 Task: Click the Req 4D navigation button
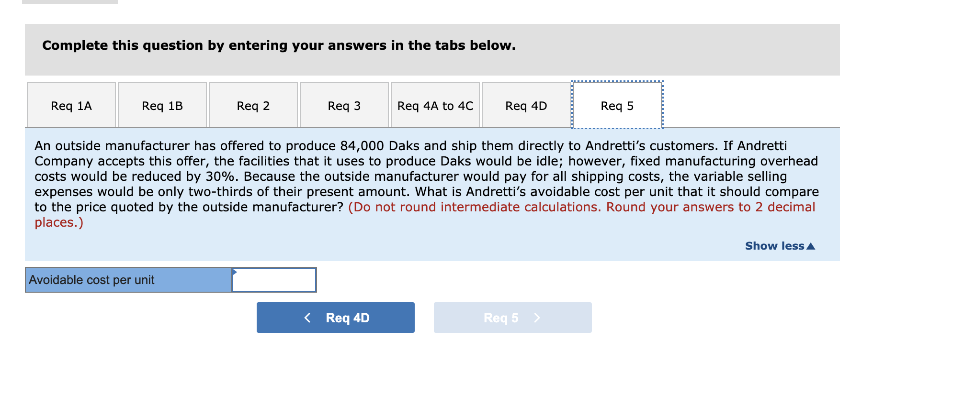point(335,317)
